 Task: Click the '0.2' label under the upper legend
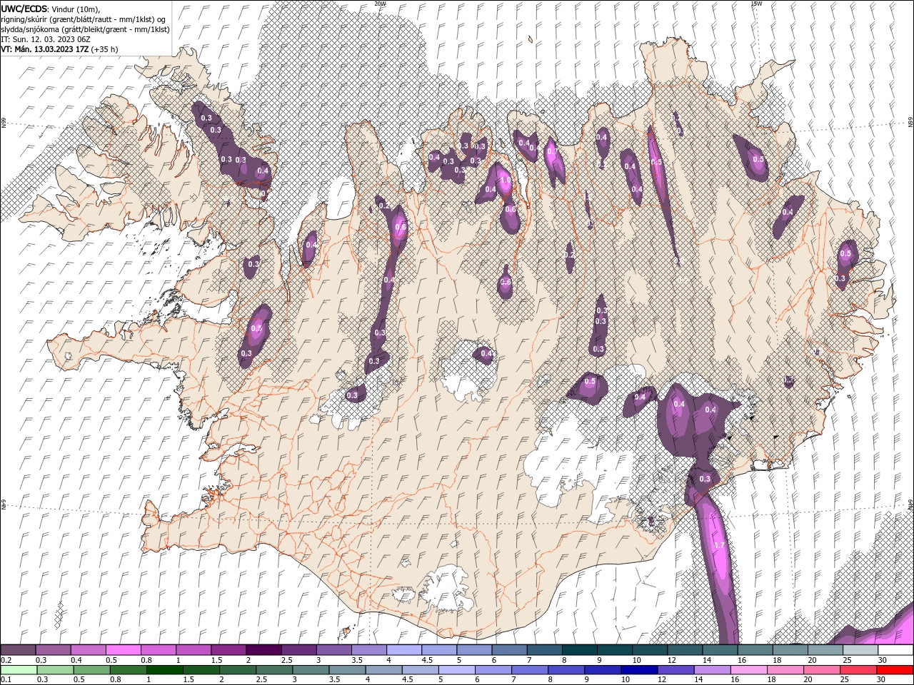[x=6, y=660]
